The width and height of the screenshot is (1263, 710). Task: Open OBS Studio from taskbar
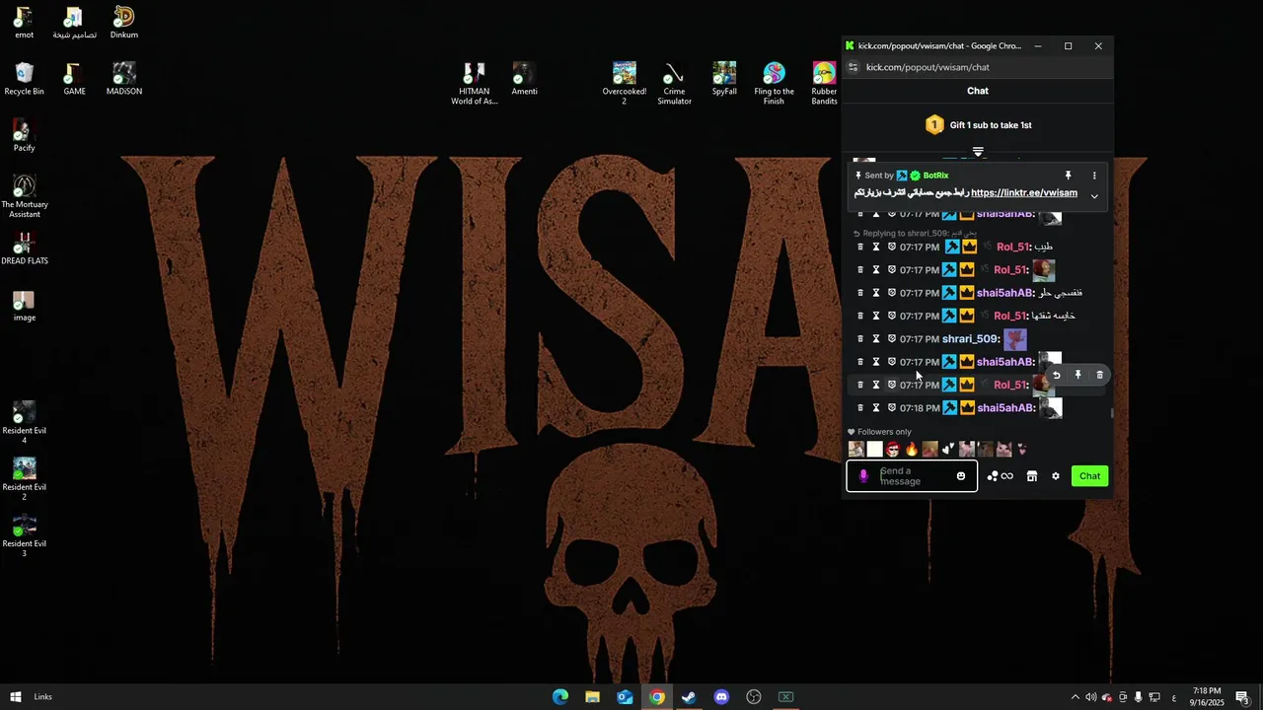(x=754, y=697)
